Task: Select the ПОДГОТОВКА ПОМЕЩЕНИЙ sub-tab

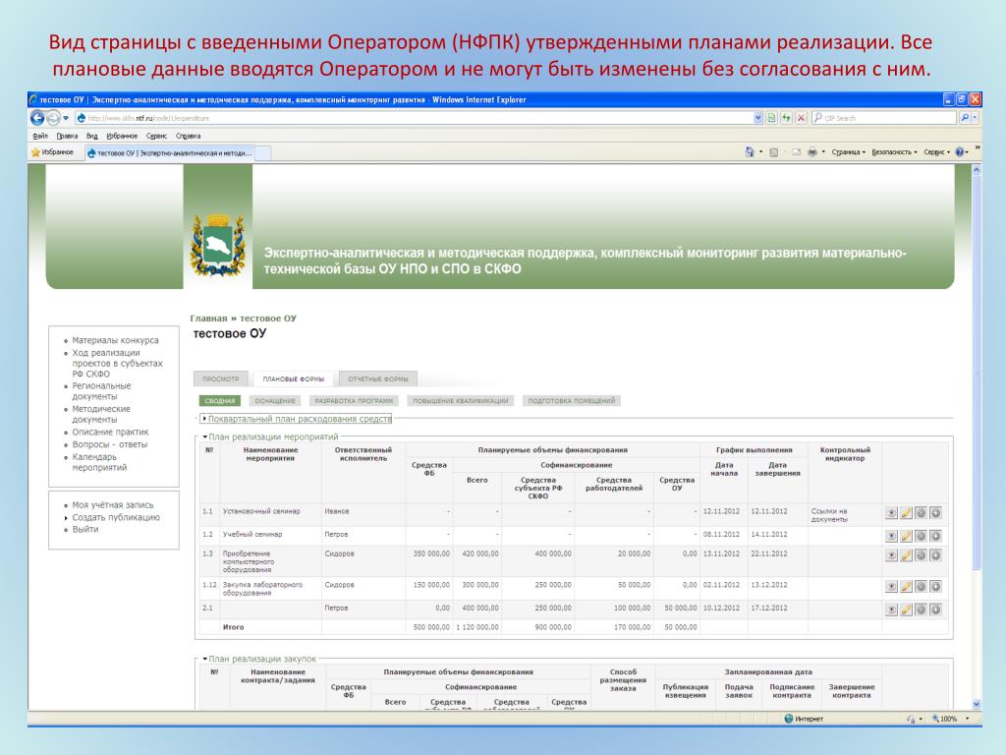Action: (571, 401)
